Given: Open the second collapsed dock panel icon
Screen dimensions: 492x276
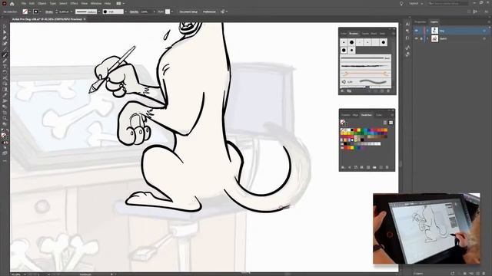Looking at the screenshot, I should [x=407, y=31].
